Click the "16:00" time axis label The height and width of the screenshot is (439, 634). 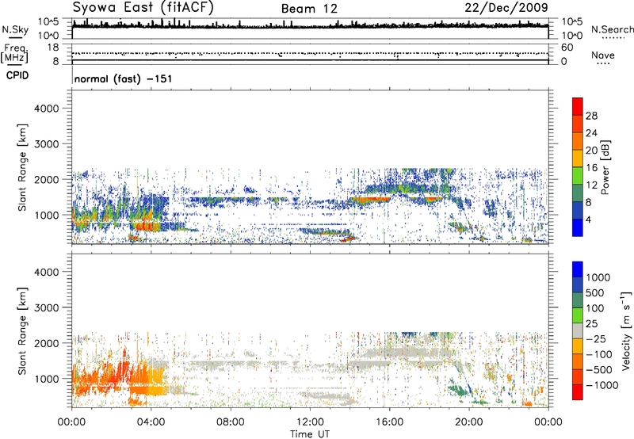pos(389,422)
